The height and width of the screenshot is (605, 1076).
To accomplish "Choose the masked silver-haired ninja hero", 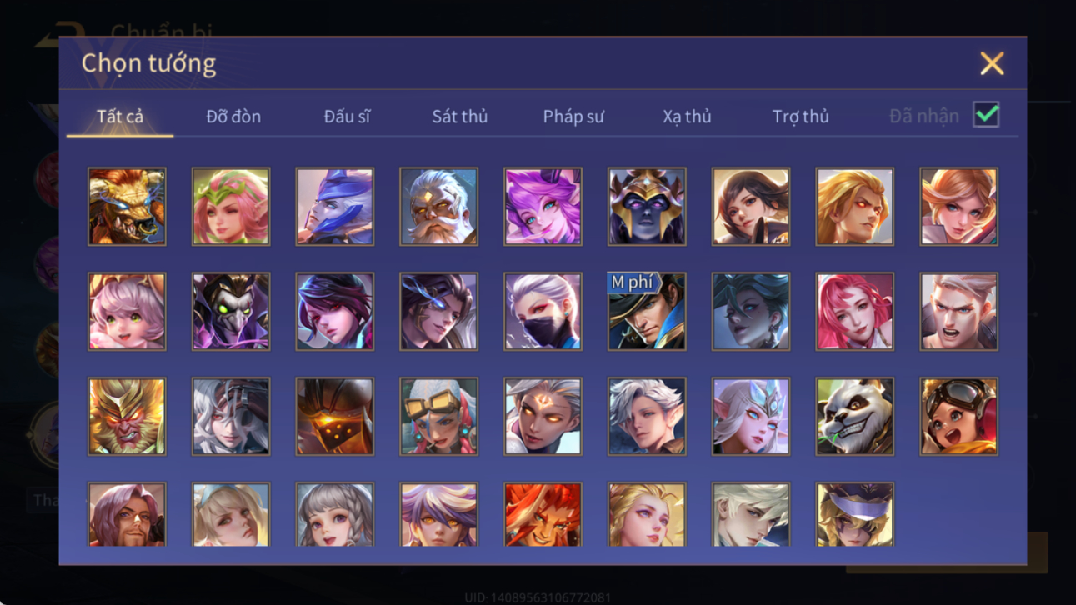I will click(543, 311).
